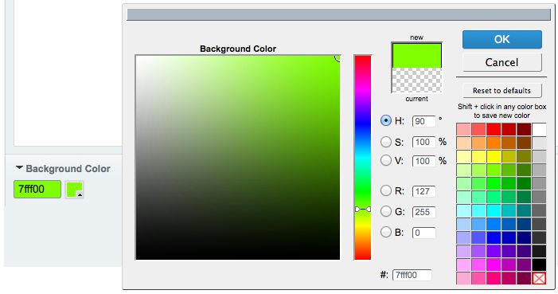Select the R red radio button
The width and height of the screenshot is (558, 294).
click(386, 190)
